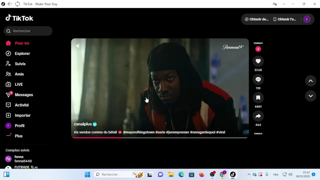The image size is (320, 180).
Task: Click the TikTok app icon in taskbar
Action: (x=233, y=174)
